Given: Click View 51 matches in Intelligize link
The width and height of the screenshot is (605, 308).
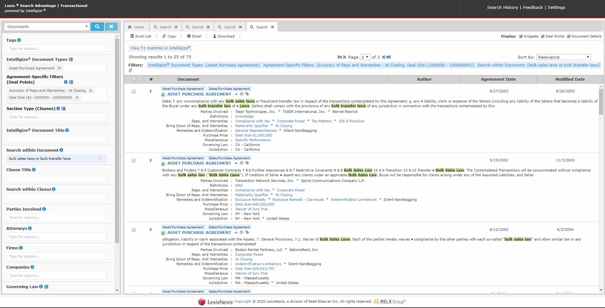Looking at the screenshot, I should [160, 48].
